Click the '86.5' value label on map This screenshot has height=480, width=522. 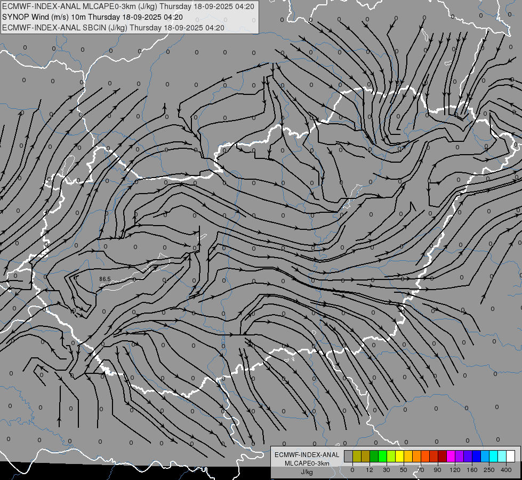105,279
